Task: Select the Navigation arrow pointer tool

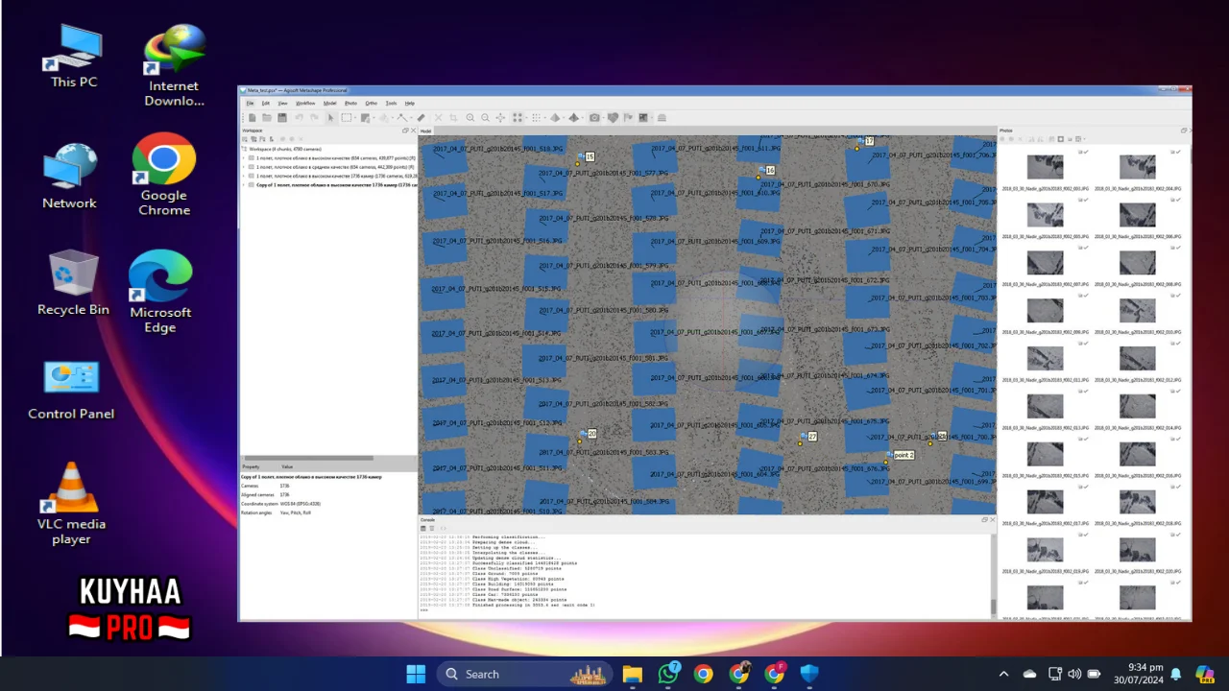Action: tap(330, 118)
